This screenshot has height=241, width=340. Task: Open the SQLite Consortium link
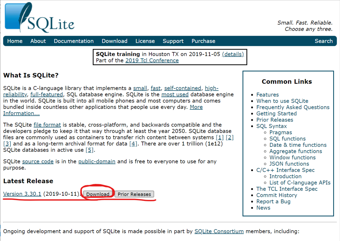pos(219,231)
